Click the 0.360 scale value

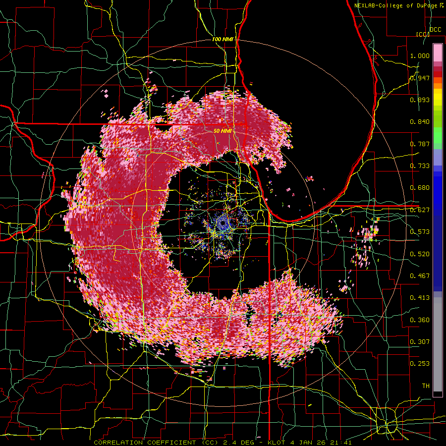point(420,320)
